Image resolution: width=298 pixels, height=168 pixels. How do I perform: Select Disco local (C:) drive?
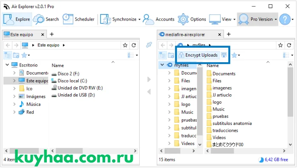[69, 81]
